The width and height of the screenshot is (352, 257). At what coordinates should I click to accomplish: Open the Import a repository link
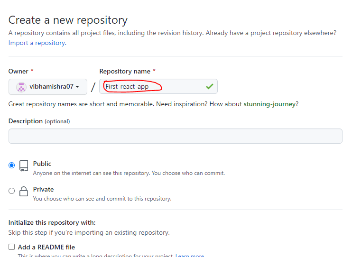[x=37, y=43]
